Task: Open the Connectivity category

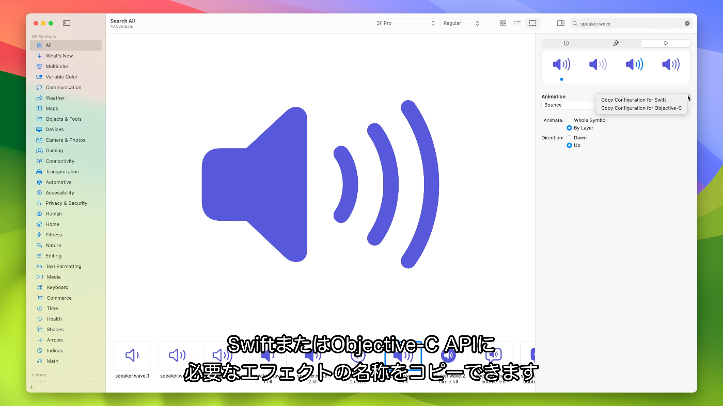Action: 66,161
